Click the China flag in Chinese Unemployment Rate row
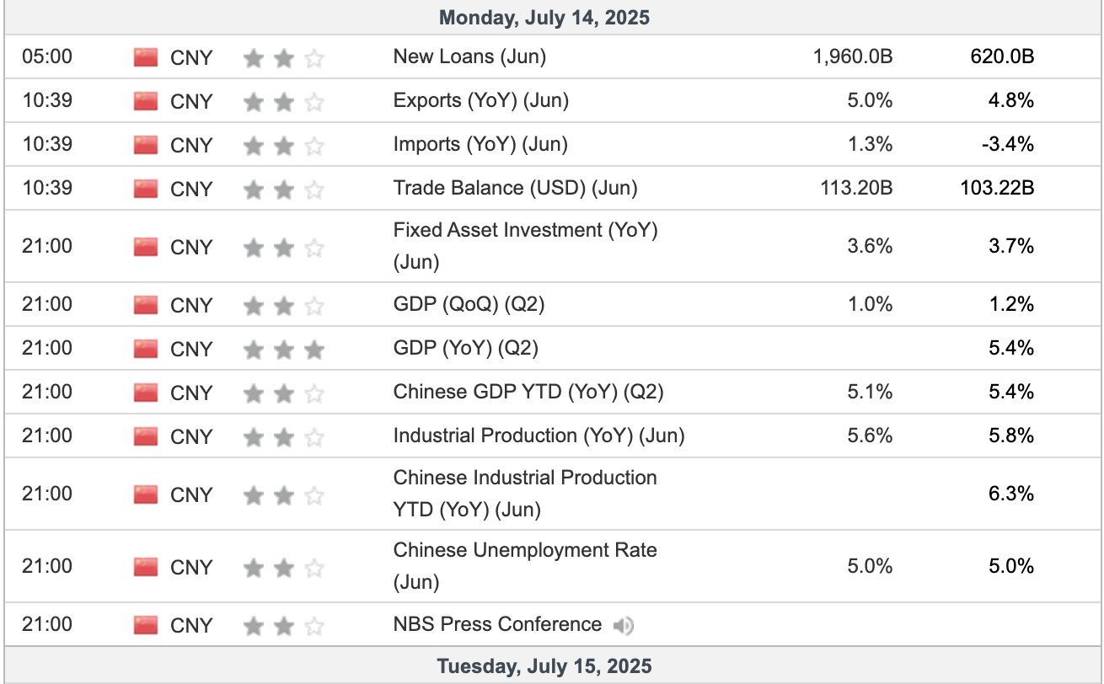 [x=146, y=567]
